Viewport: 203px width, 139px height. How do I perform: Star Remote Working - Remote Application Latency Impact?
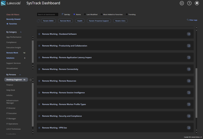point(39,57)
